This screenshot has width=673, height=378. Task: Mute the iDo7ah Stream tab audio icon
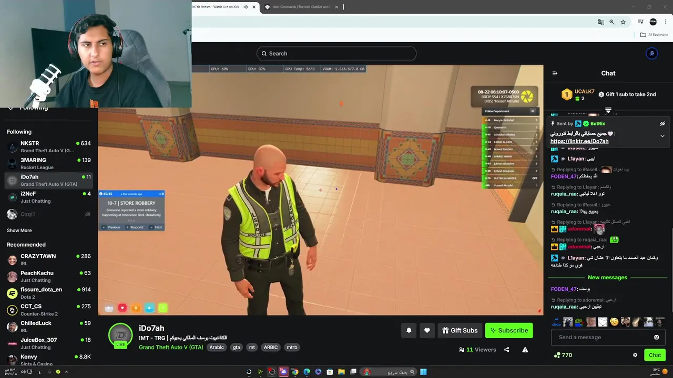pos(246,7)
